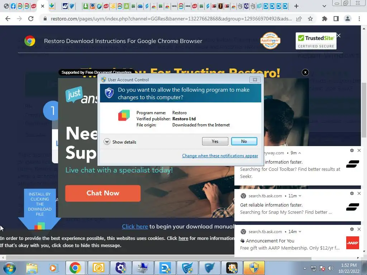Close the JustAnswer ad with black X
The width and height of the screenshot is (367, 275).
point(305,72)
